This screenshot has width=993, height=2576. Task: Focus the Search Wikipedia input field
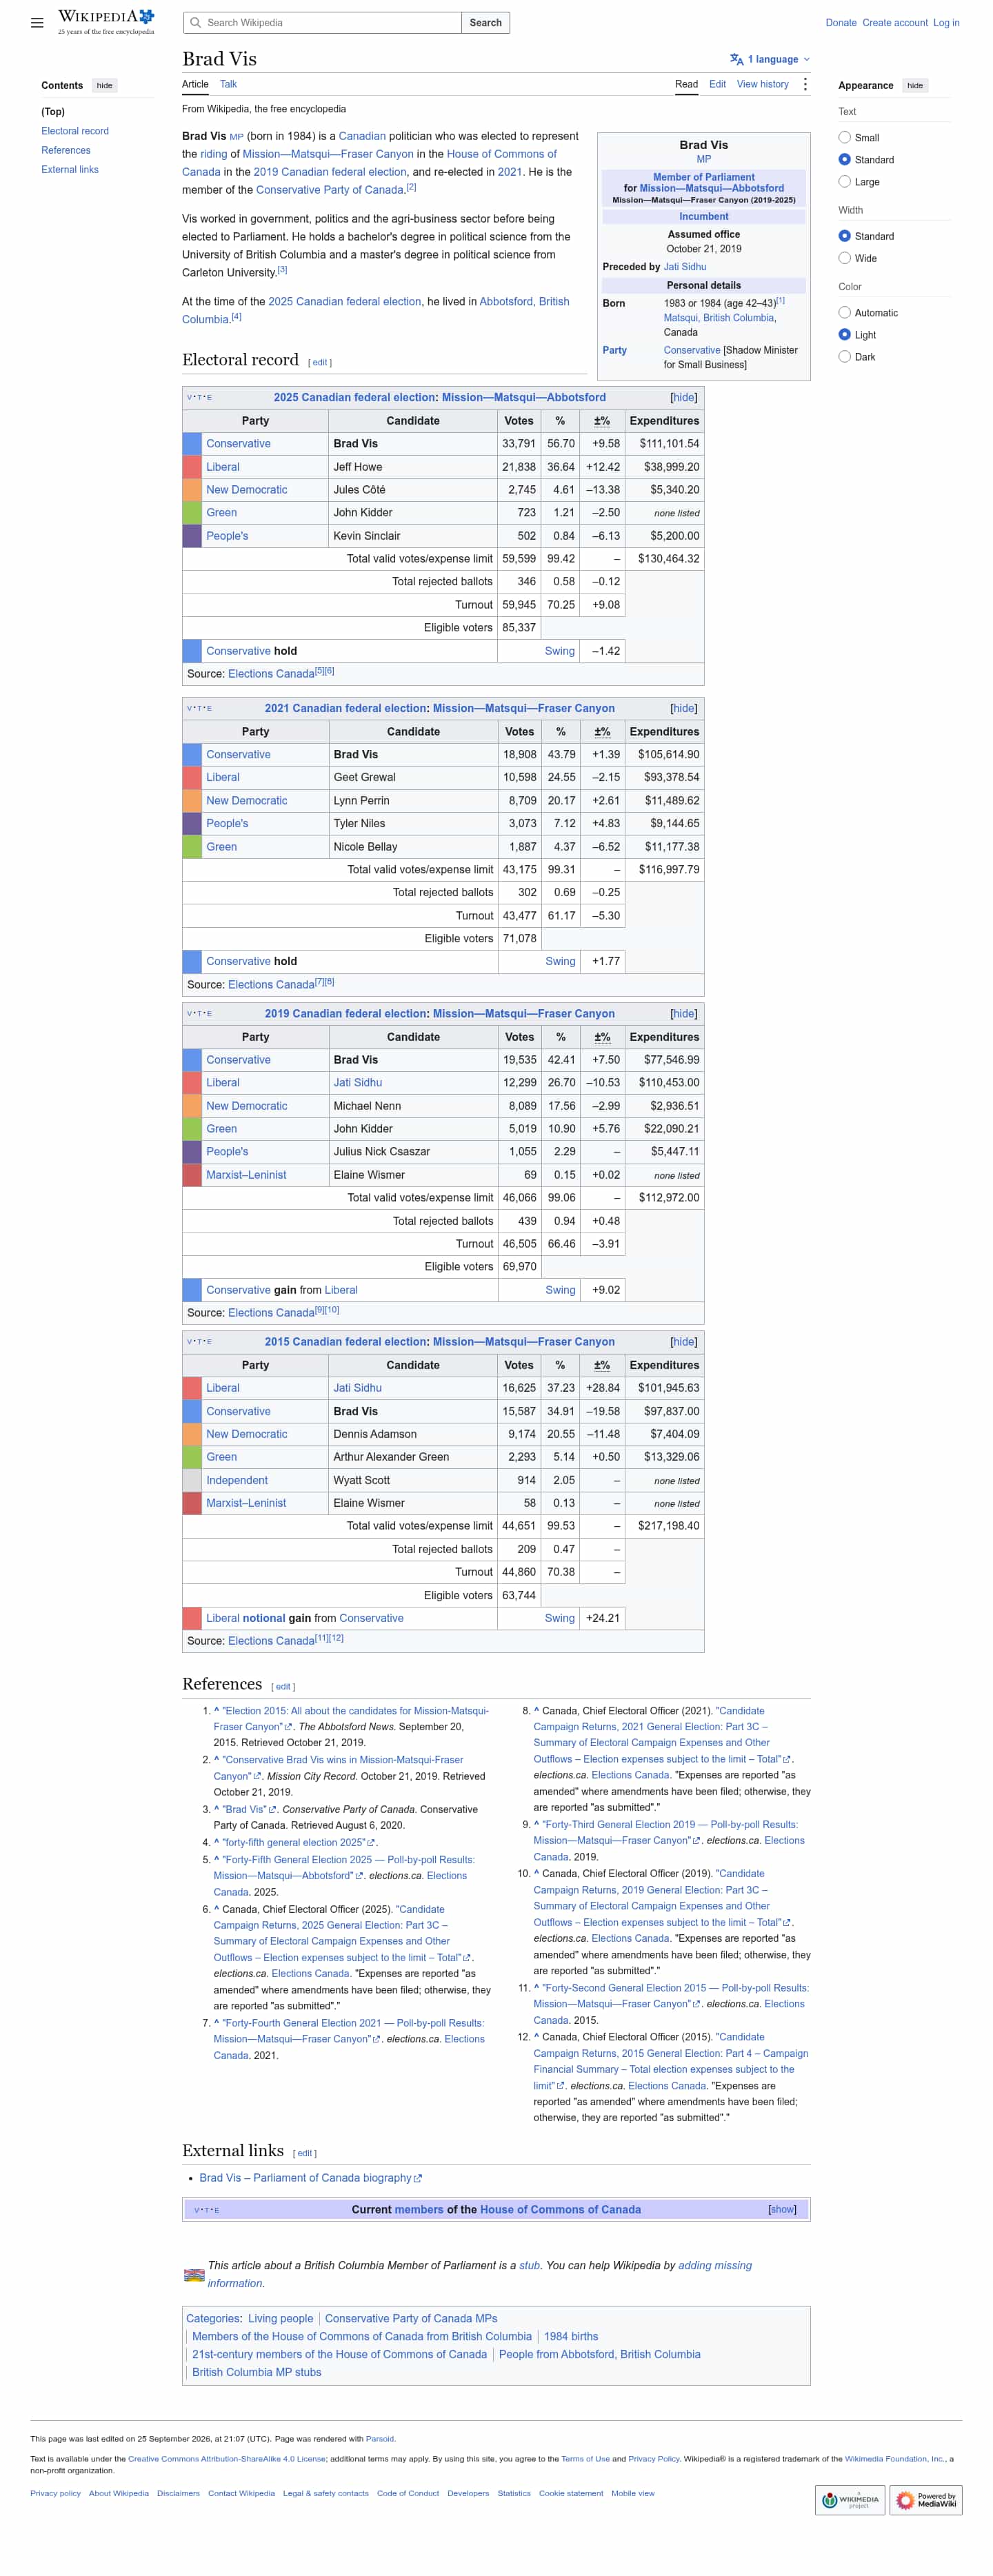click(322, 23)
